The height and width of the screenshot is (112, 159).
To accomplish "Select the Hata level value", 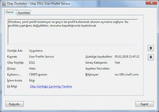I will tap(32, 69).
